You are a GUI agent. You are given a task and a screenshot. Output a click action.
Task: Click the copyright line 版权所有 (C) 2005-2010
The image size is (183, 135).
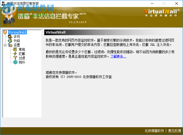(x=79, y=77)
